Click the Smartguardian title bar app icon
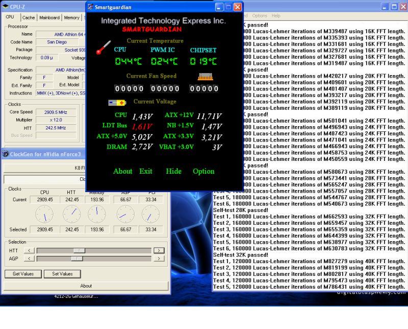 [90, 7]
